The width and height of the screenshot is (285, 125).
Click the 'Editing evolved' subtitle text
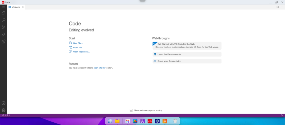(x=81, y=30)
